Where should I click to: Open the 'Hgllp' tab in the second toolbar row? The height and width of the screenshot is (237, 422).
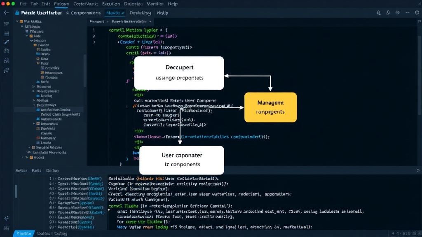point(162,13)
